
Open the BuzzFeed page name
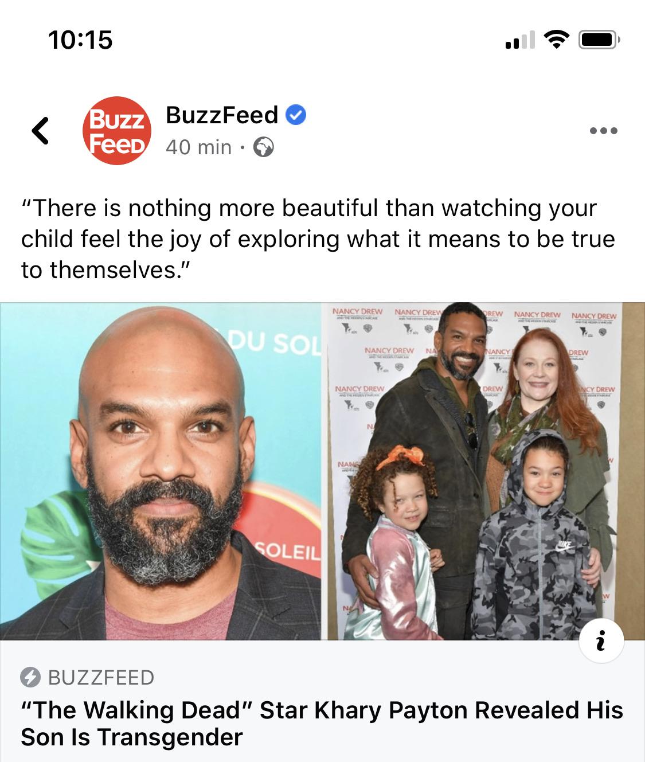(222, 115)
